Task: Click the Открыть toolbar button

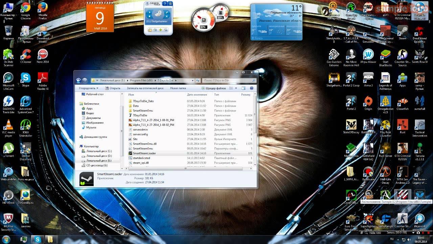Action: pyautogui.click(x=112, y=88)
